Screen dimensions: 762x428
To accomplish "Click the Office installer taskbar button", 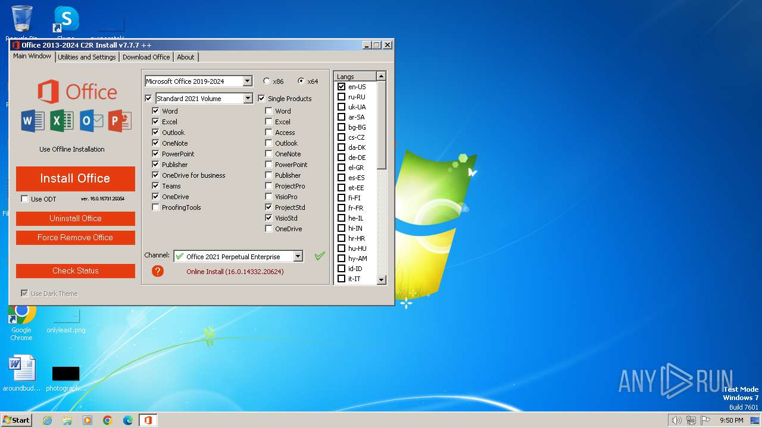I will tap(148, 420).
